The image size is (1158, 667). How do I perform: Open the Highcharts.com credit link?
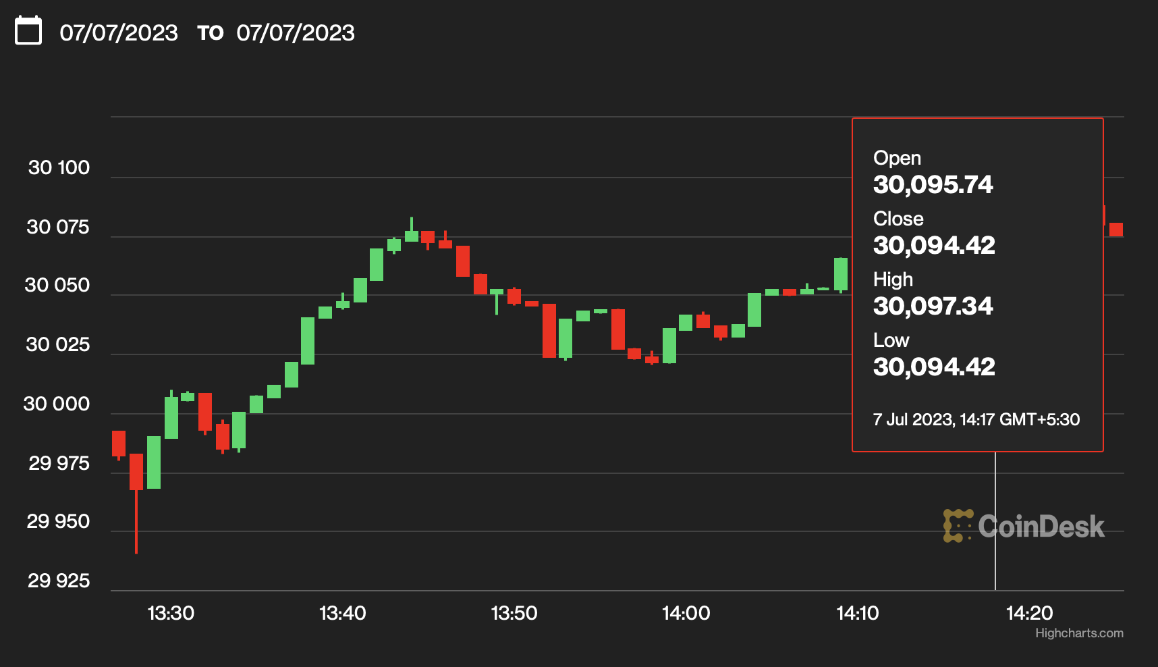[x=1079, y=633]
